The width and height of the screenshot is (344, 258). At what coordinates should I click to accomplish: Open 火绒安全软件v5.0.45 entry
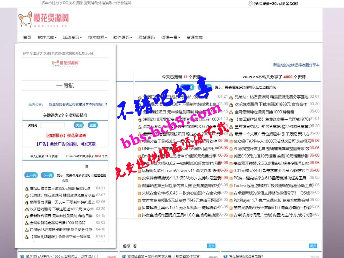(x=181, y=193)
